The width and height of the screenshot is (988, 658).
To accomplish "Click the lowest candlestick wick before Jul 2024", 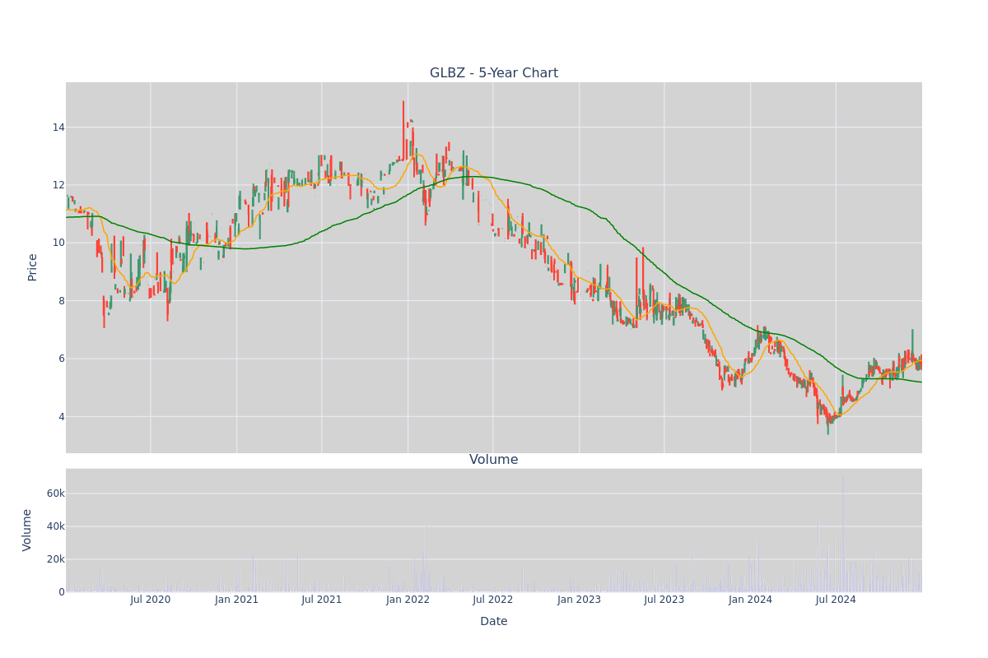I will [x=828, y=424].
